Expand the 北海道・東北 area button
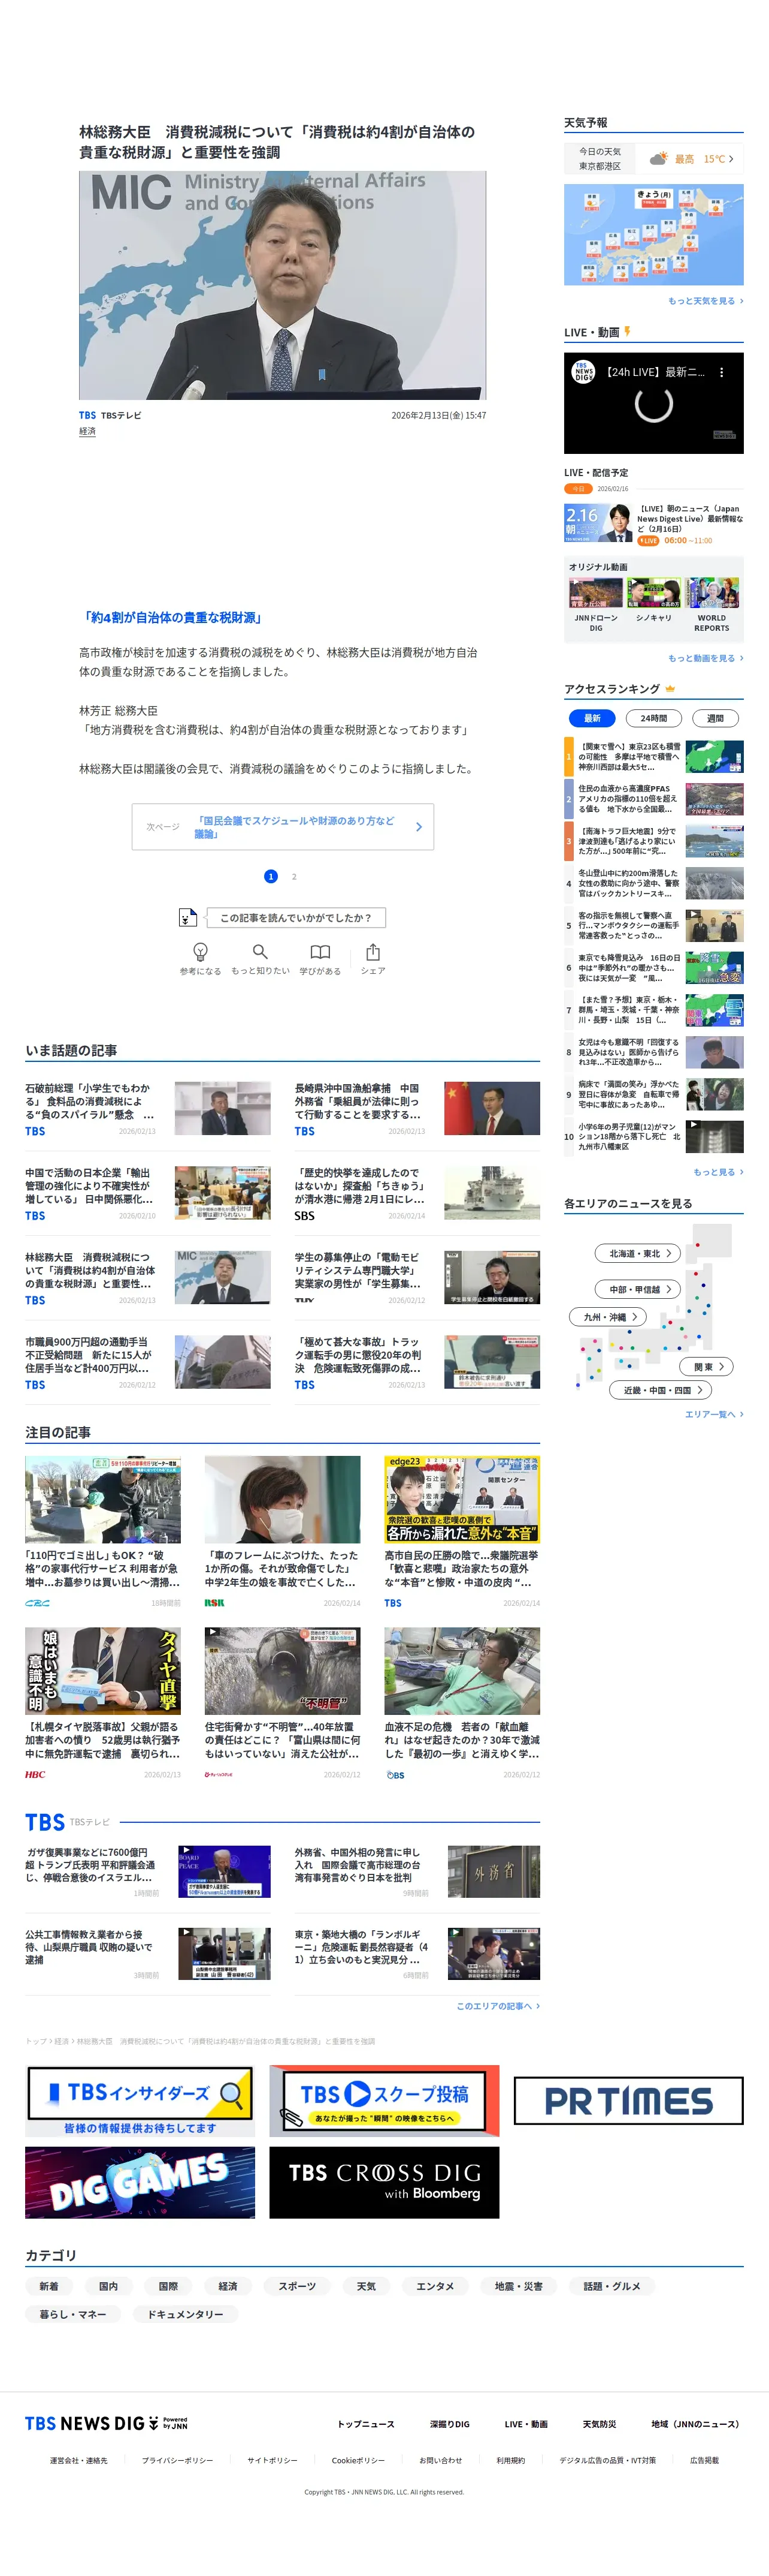Viewport: 769px width, 2576px height. pos(639,1253)
